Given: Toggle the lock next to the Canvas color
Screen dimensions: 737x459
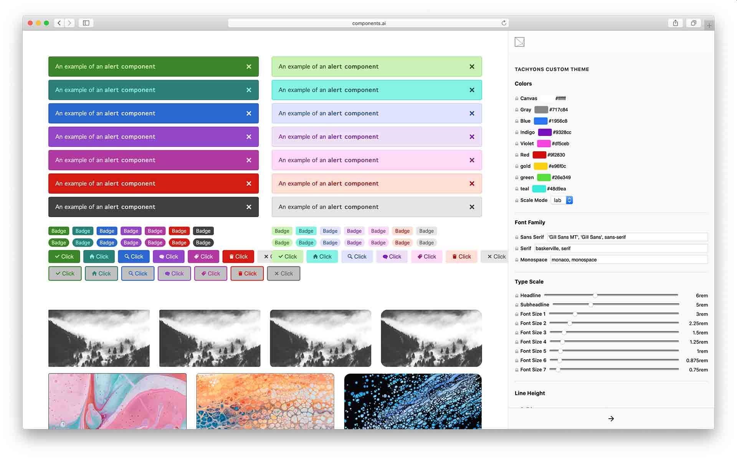Looking at the screenshot, I should (517, 98).
